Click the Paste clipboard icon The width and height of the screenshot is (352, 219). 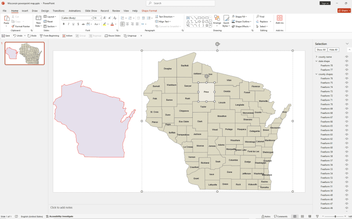[7, 18]
